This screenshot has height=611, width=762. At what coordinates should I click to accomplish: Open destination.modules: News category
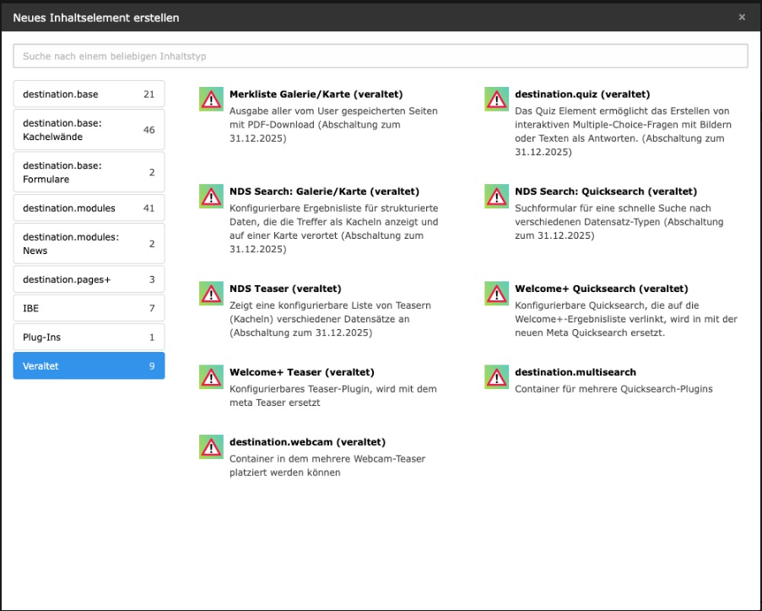(89, 244)
